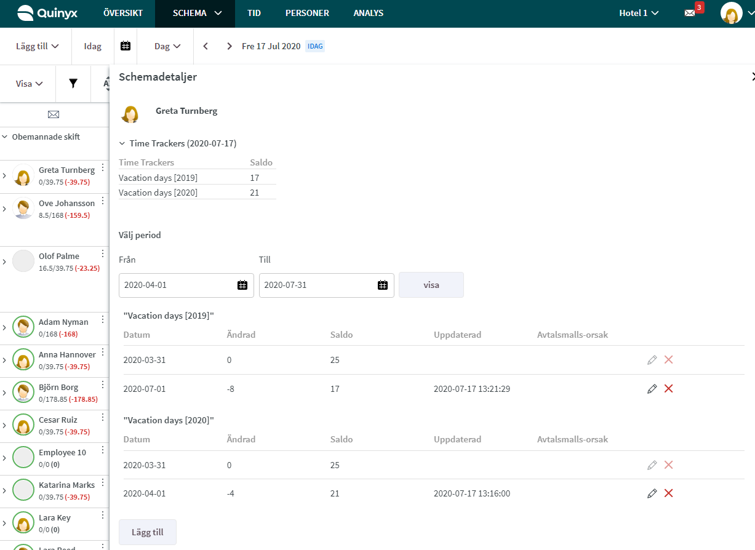755x550 pixels.
Task: Switch to TID tab
Action: click(x=254, y=13)
